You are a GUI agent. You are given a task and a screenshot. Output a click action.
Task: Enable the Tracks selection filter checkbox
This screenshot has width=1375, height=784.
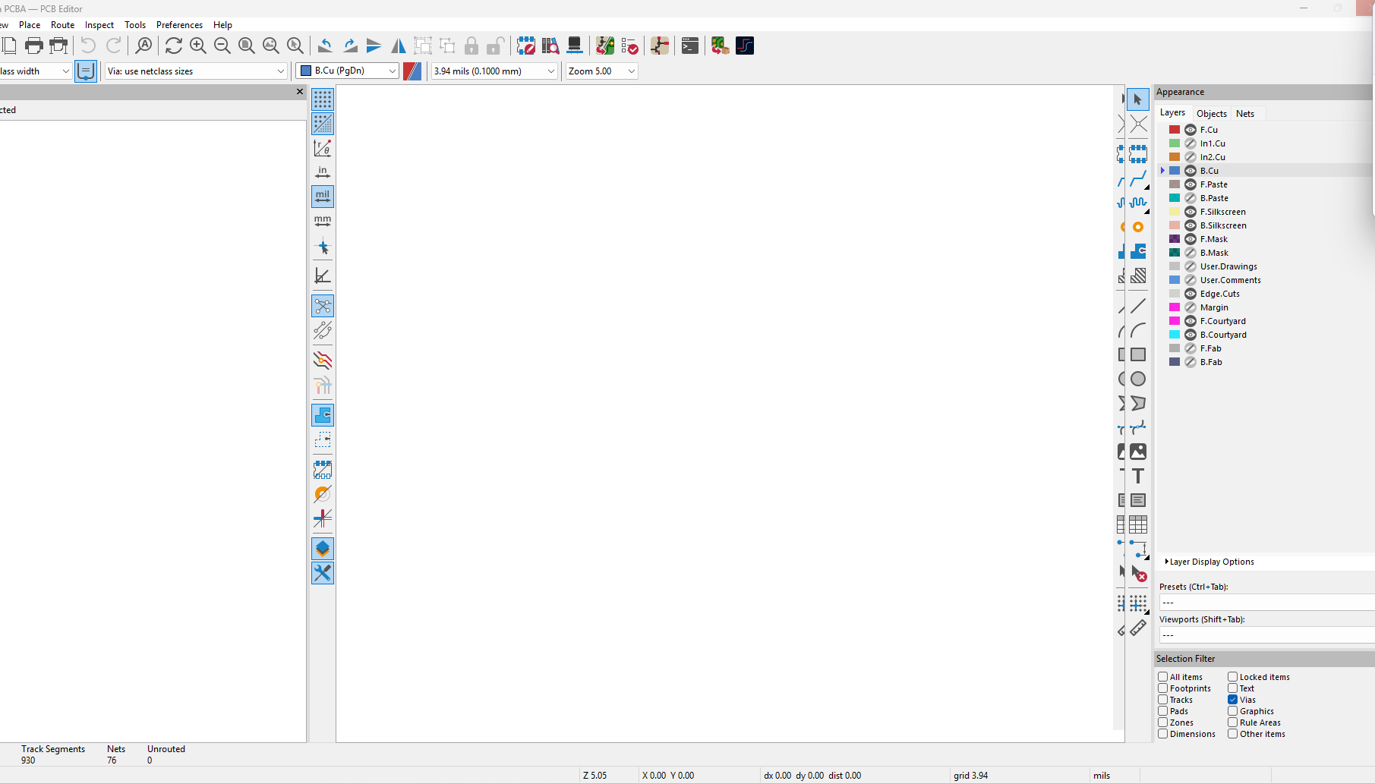coord(1162,700)
